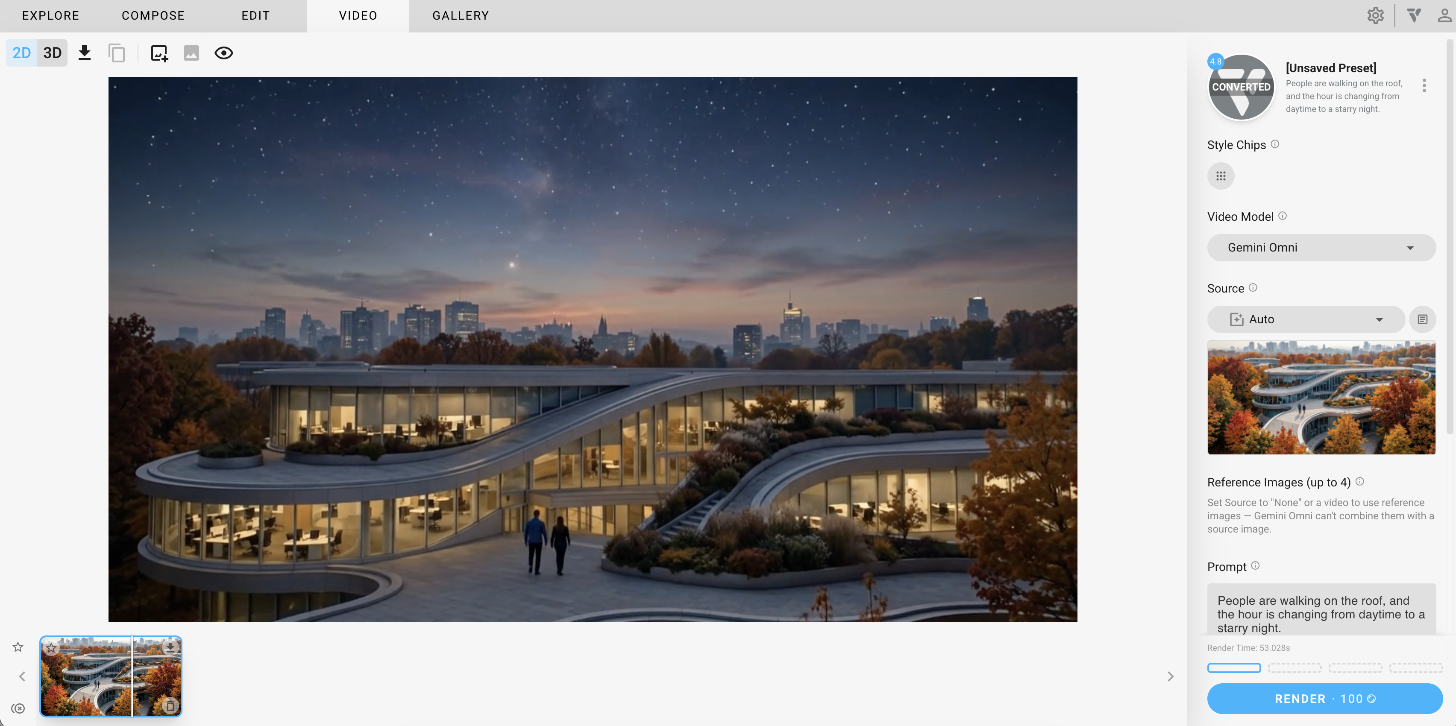Image resolution: width=1456 pixels, height=726 pixels.
Task: Click Render Time 53.028s text
Action: (x=1248, y=648)
